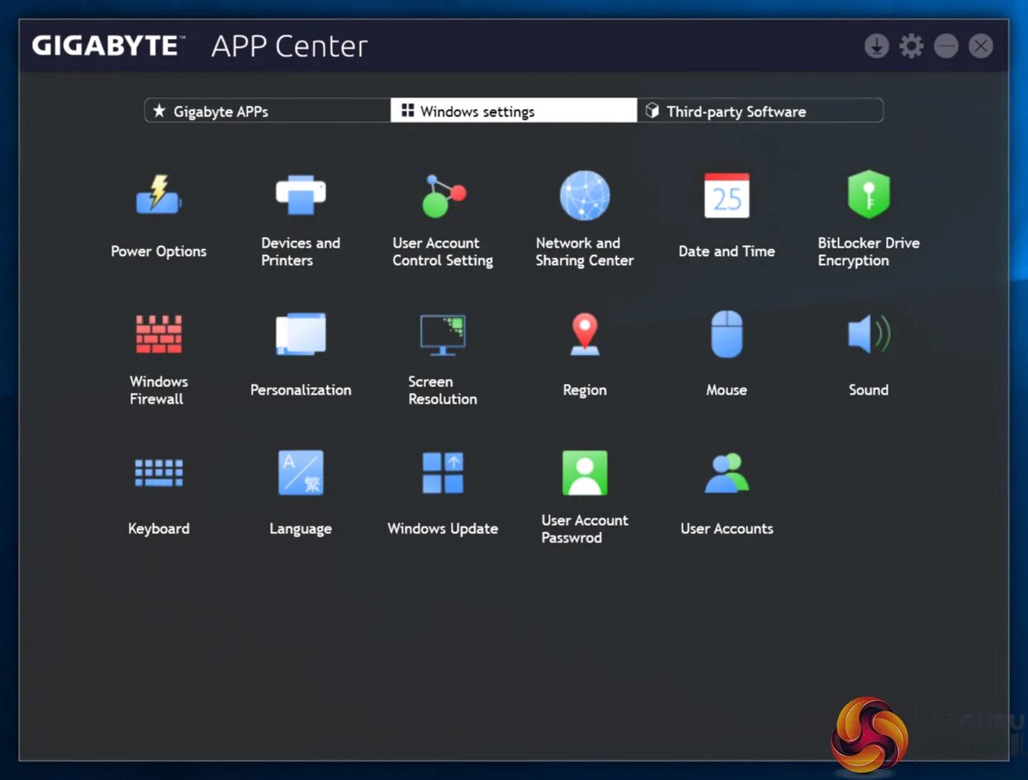Viewport: 1028px width, 780px height.
Task: Open the Screen Resolution monitor icon
Action: pyautogui.click(x=443, y=334)
